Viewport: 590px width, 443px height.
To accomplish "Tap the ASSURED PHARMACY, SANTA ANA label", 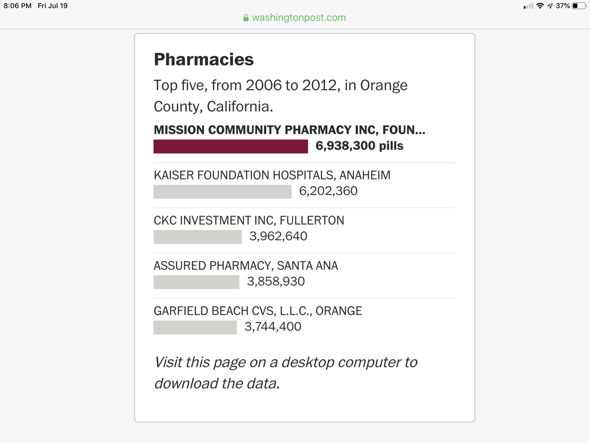I will pos(246,266).
